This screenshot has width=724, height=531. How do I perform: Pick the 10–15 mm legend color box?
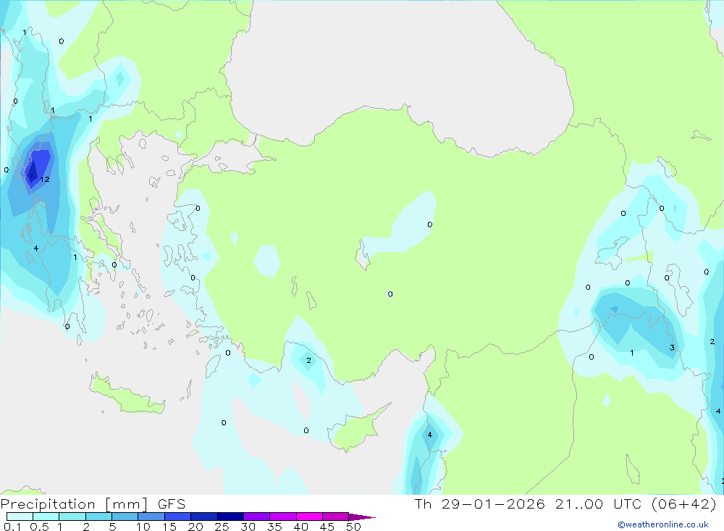[x=151, y=517]
